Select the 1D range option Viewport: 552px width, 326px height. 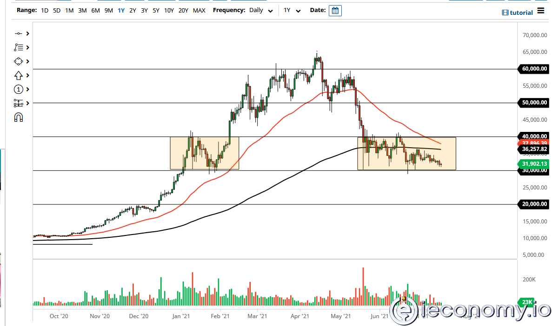45,10
